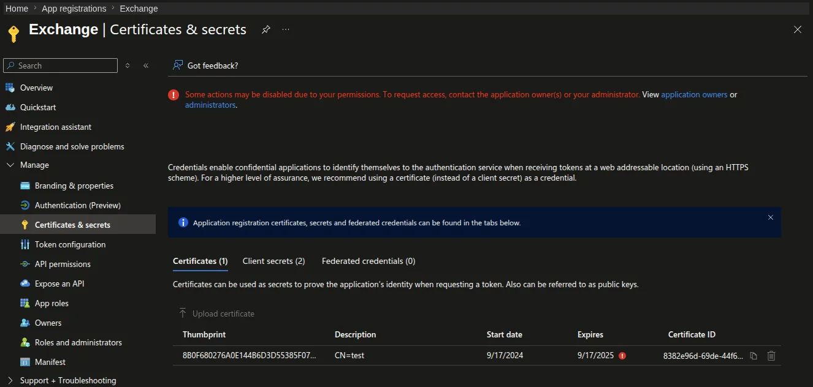Click the Authentication (Preview) icon
The width and height of the screenshot is (813, 387).
[25, 205]
